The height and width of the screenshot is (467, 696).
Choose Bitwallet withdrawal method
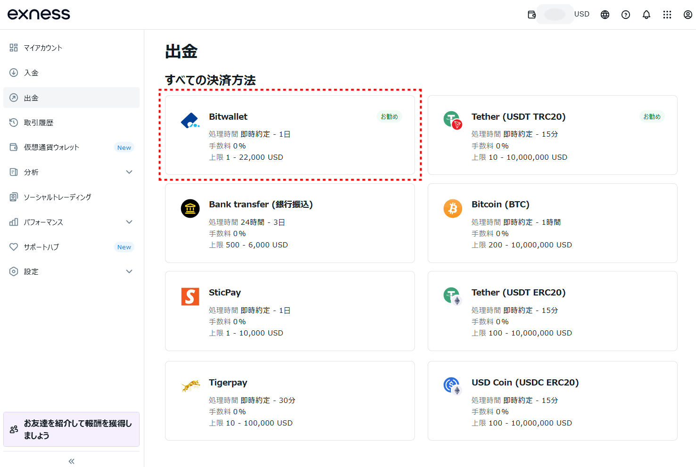tap(290, 135)
